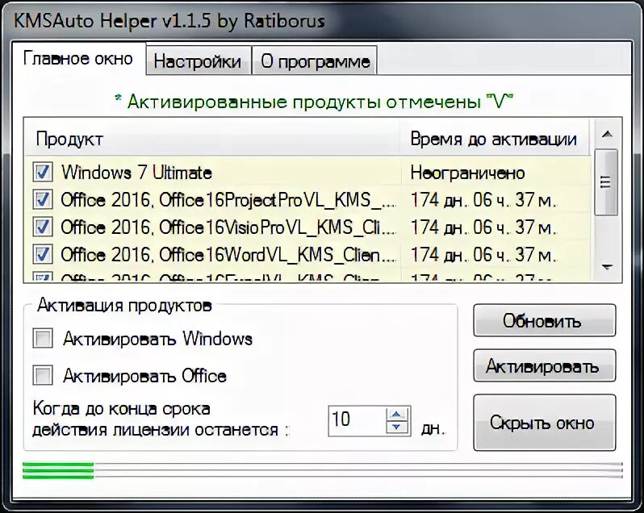Open the Настройки tab
Screen dimensions: 644x513
tap(198, 61)
